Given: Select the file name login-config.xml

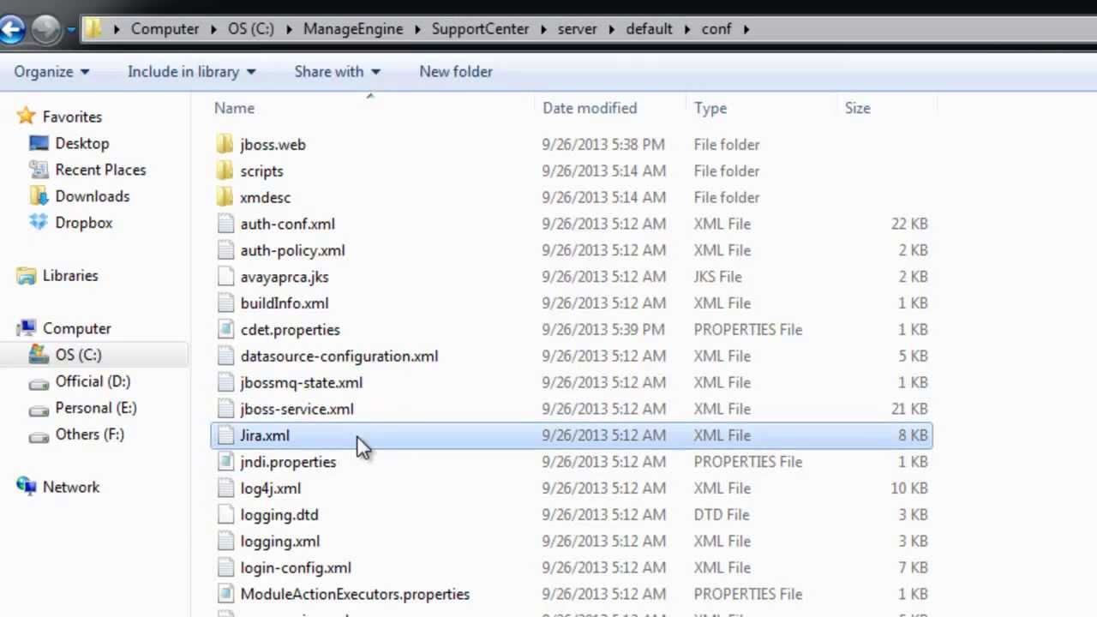Looking at the screenshot, I should click(296, 567).
